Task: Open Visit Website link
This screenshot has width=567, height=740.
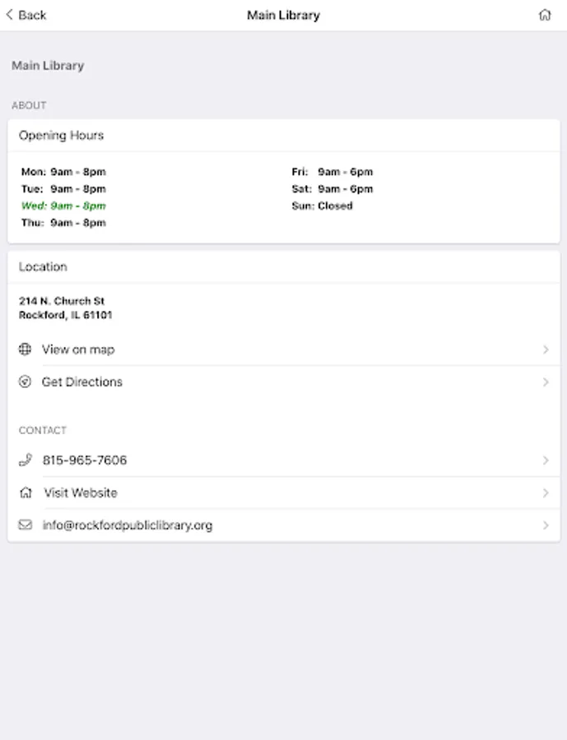Action: click(81, 493)
